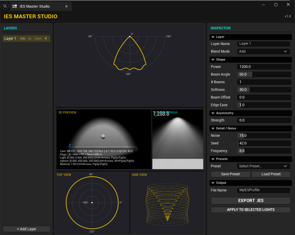Click the LAYERS panel heading

coord(10,28)
